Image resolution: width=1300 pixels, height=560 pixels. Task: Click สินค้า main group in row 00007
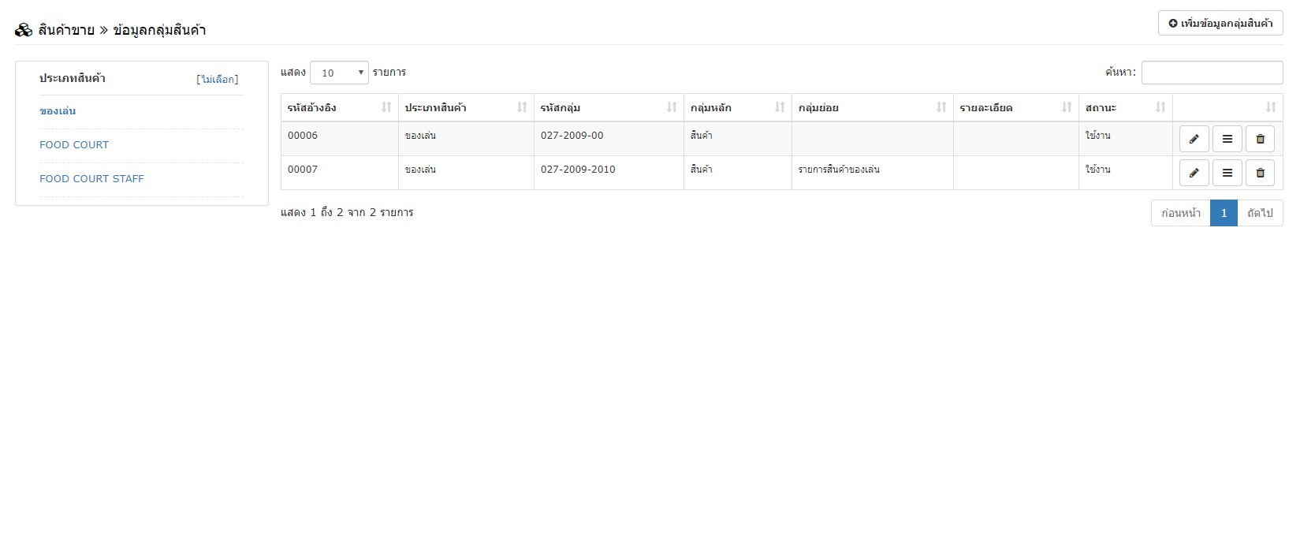[702, 170]
